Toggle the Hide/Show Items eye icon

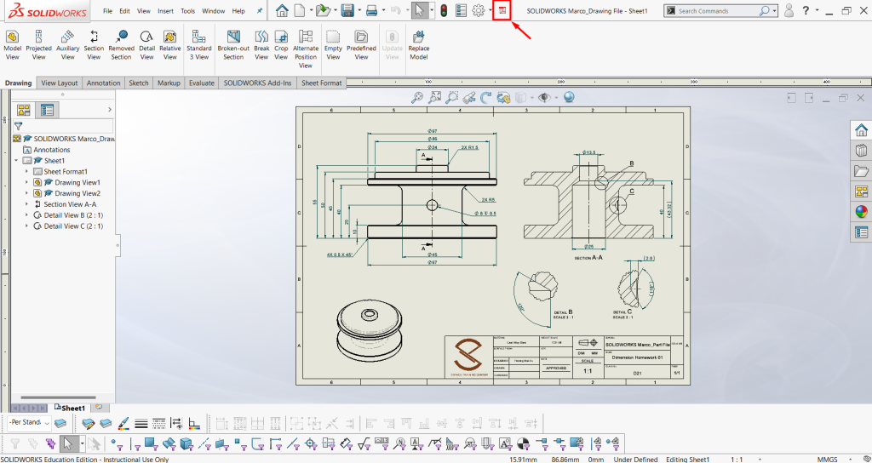(544, 98)
